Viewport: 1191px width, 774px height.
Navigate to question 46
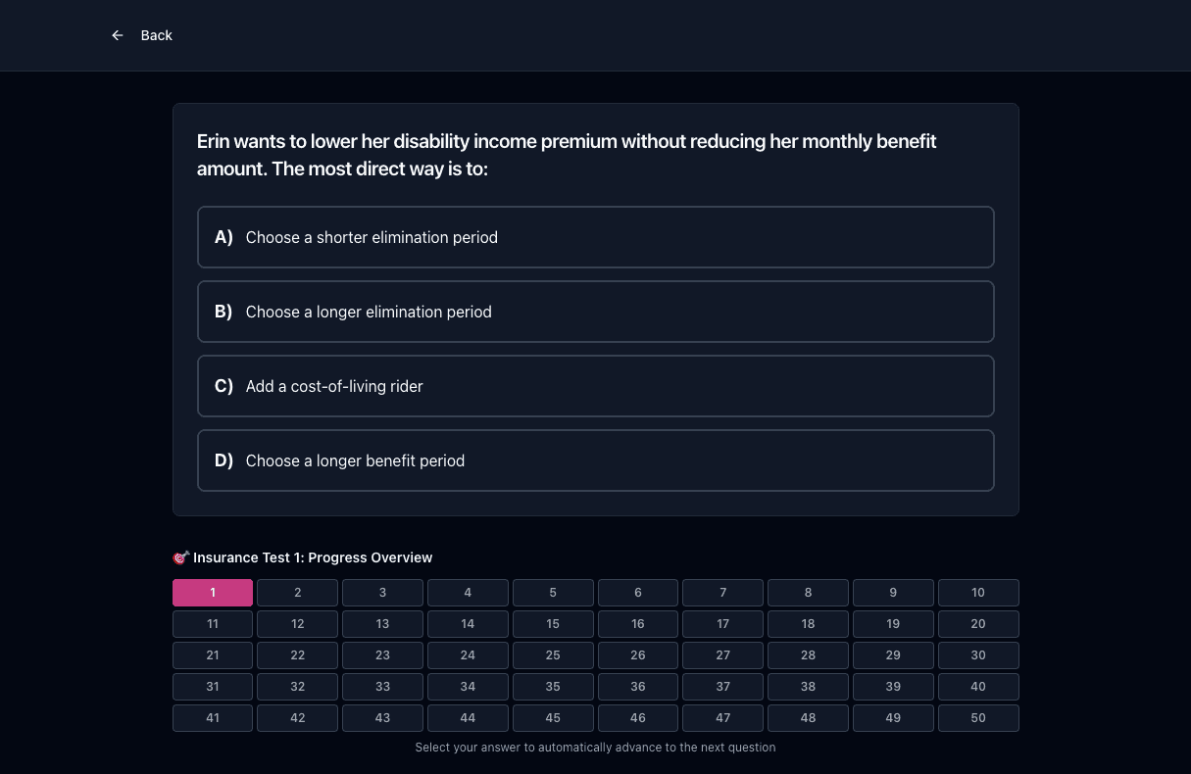(x=638, y=718)
